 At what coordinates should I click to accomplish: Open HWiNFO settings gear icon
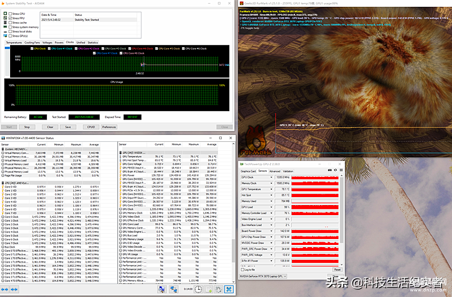point(219,289)
